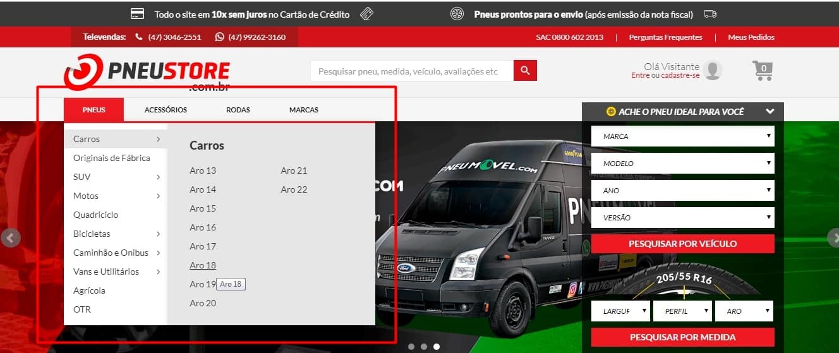Open the PERFIL dropdown
The height and width of the screenshot is (353, 839).
point(682,311)
